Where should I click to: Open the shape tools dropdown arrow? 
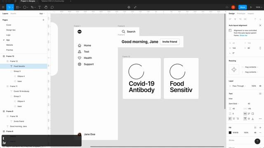[28, 7]
